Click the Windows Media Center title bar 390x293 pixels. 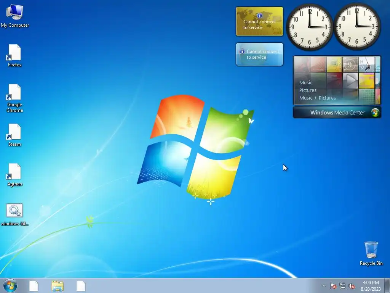tap(337, 113)
